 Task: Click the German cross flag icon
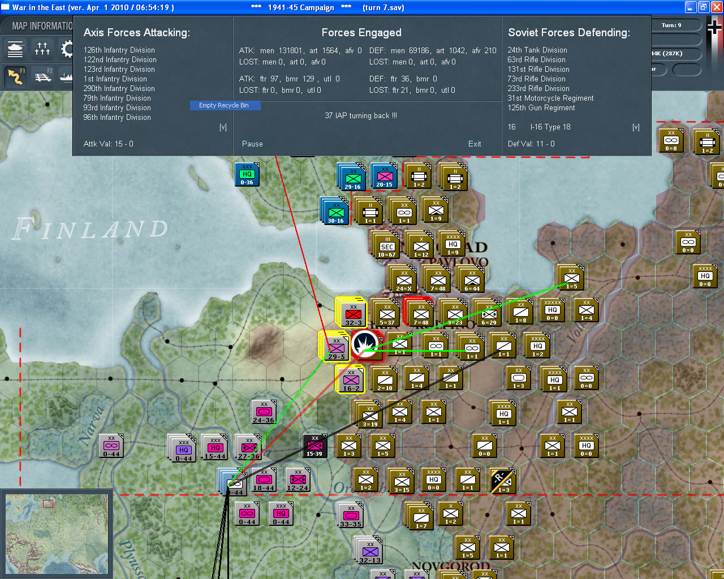click(x=714, y=28)
